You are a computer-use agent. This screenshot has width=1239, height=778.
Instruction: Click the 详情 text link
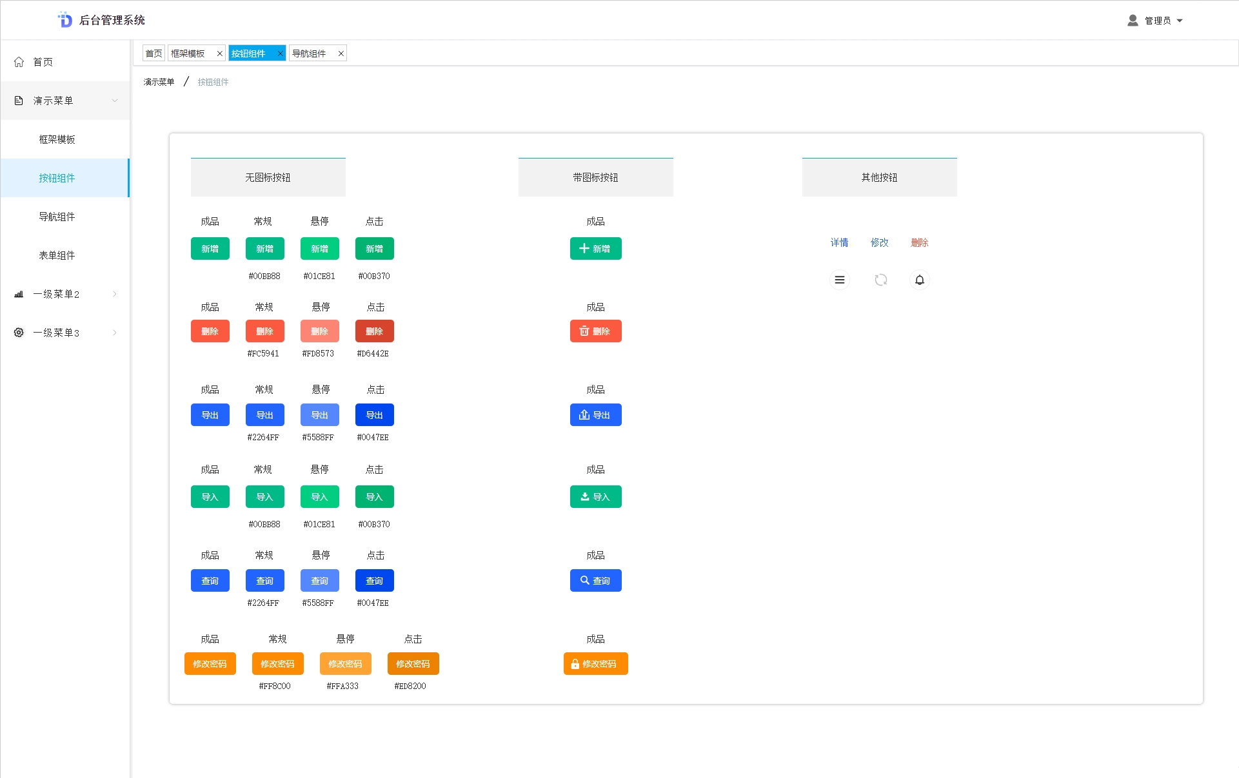(x=840, y=242)
